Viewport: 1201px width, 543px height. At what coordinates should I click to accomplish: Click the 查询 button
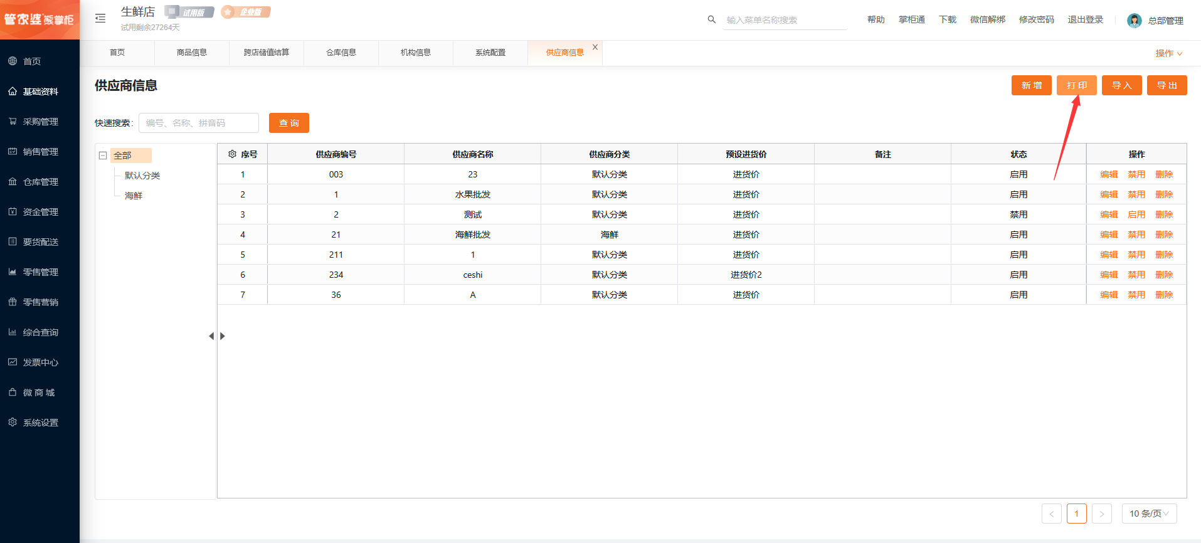click(289, 123)
